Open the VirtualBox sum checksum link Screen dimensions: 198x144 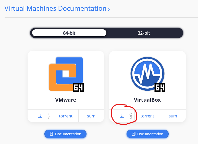click(x=173, y=116)
